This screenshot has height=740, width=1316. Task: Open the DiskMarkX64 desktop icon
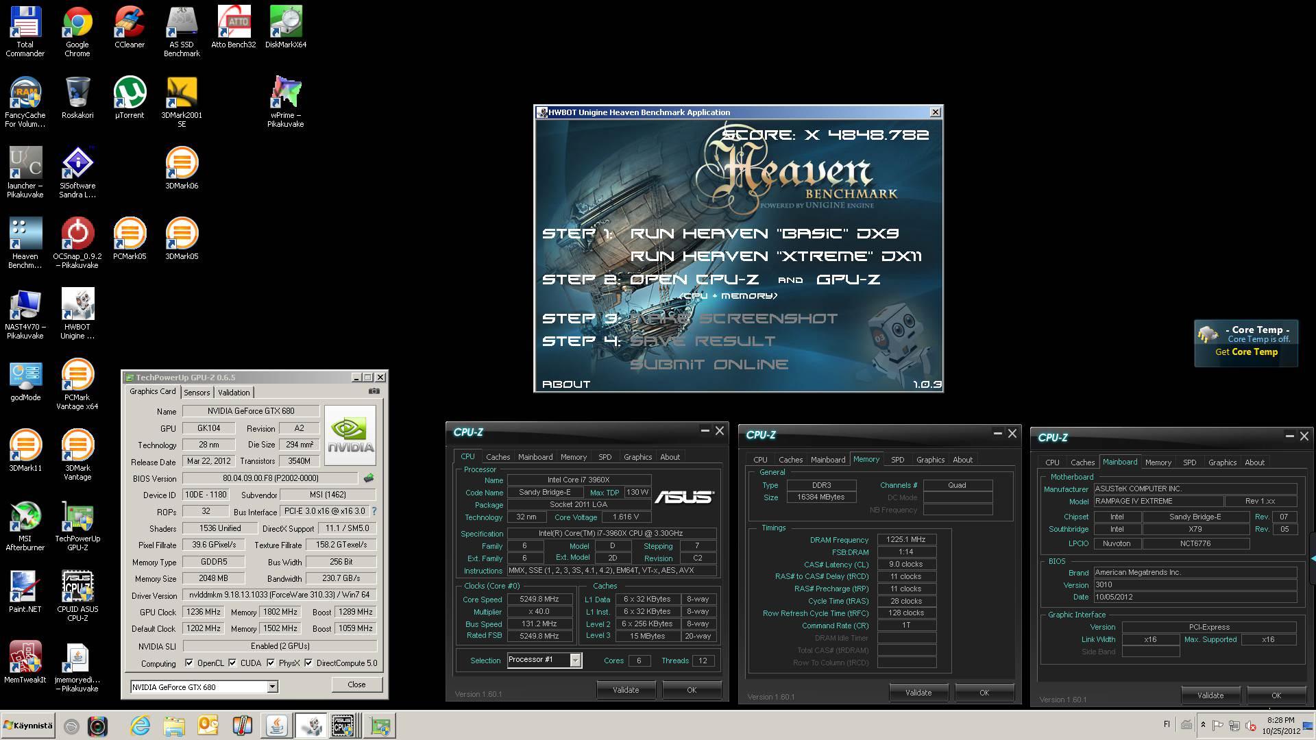(286, 27)
